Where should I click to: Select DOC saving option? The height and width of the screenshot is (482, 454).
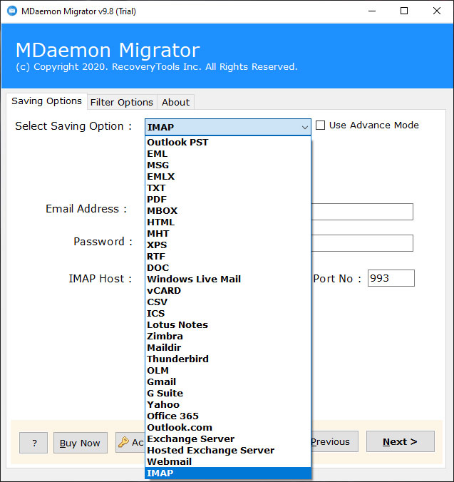pos(228,267)
